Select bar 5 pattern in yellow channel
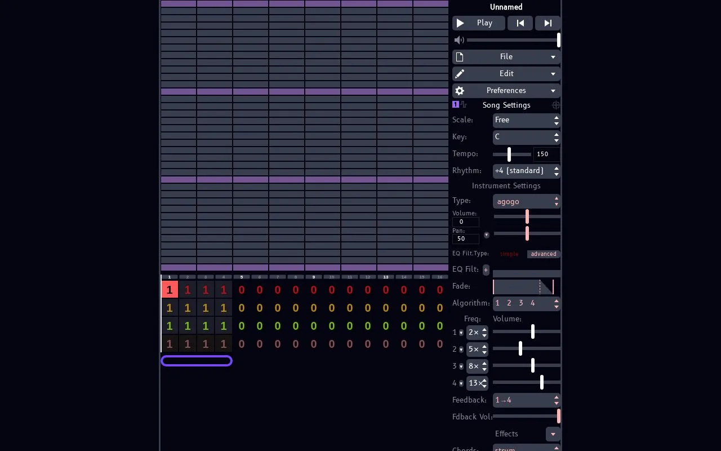 pyautogui.click(x=242, y=308)
